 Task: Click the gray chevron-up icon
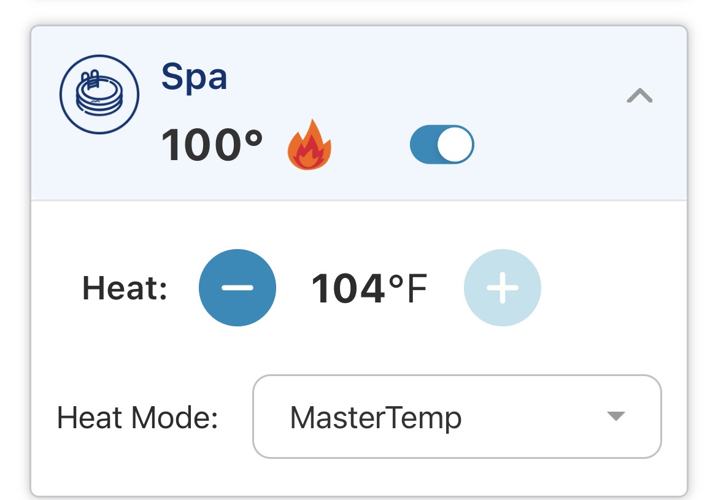tap(639, 95)
